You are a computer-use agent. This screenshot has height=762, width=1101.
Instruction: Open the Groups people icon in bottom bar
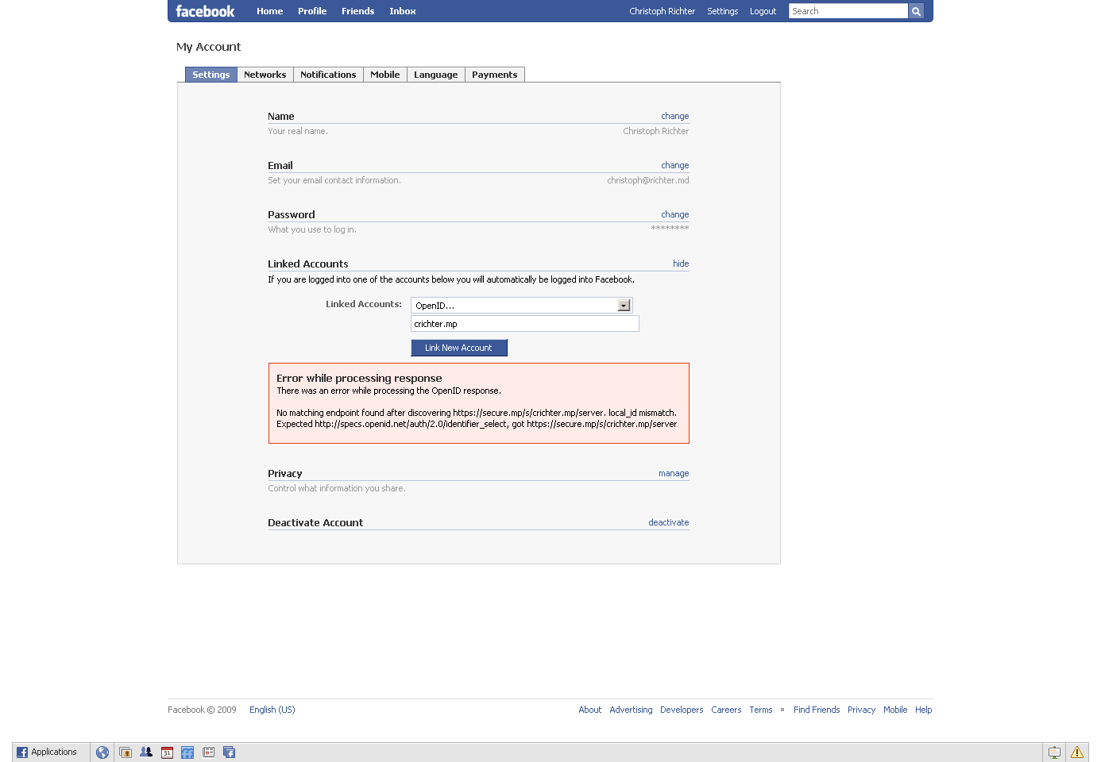[146, 752]
